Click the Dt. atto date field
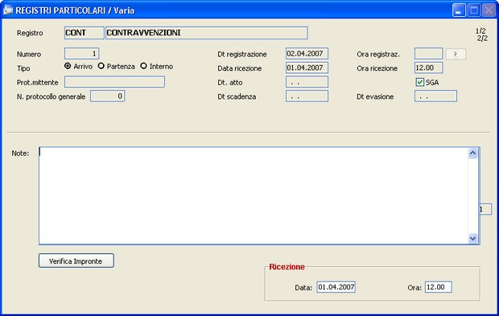 click(307, 82)
